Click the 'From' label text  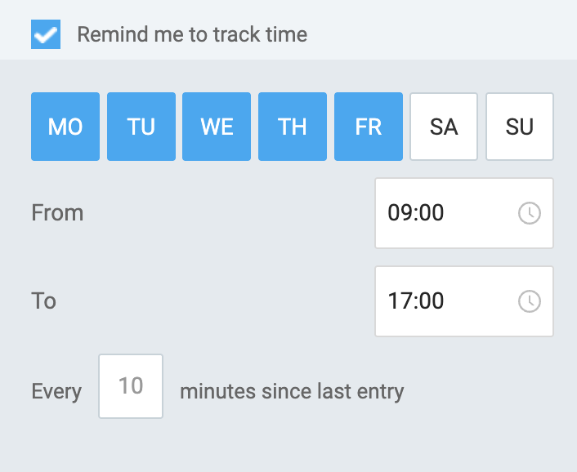[x=57, y=213]
